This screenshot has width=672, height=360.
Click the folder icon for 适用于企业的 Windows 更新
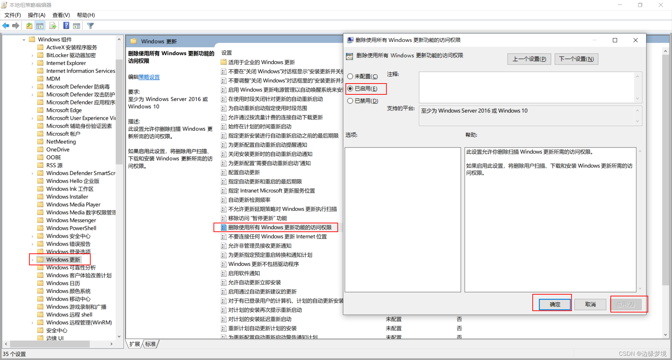224,62
